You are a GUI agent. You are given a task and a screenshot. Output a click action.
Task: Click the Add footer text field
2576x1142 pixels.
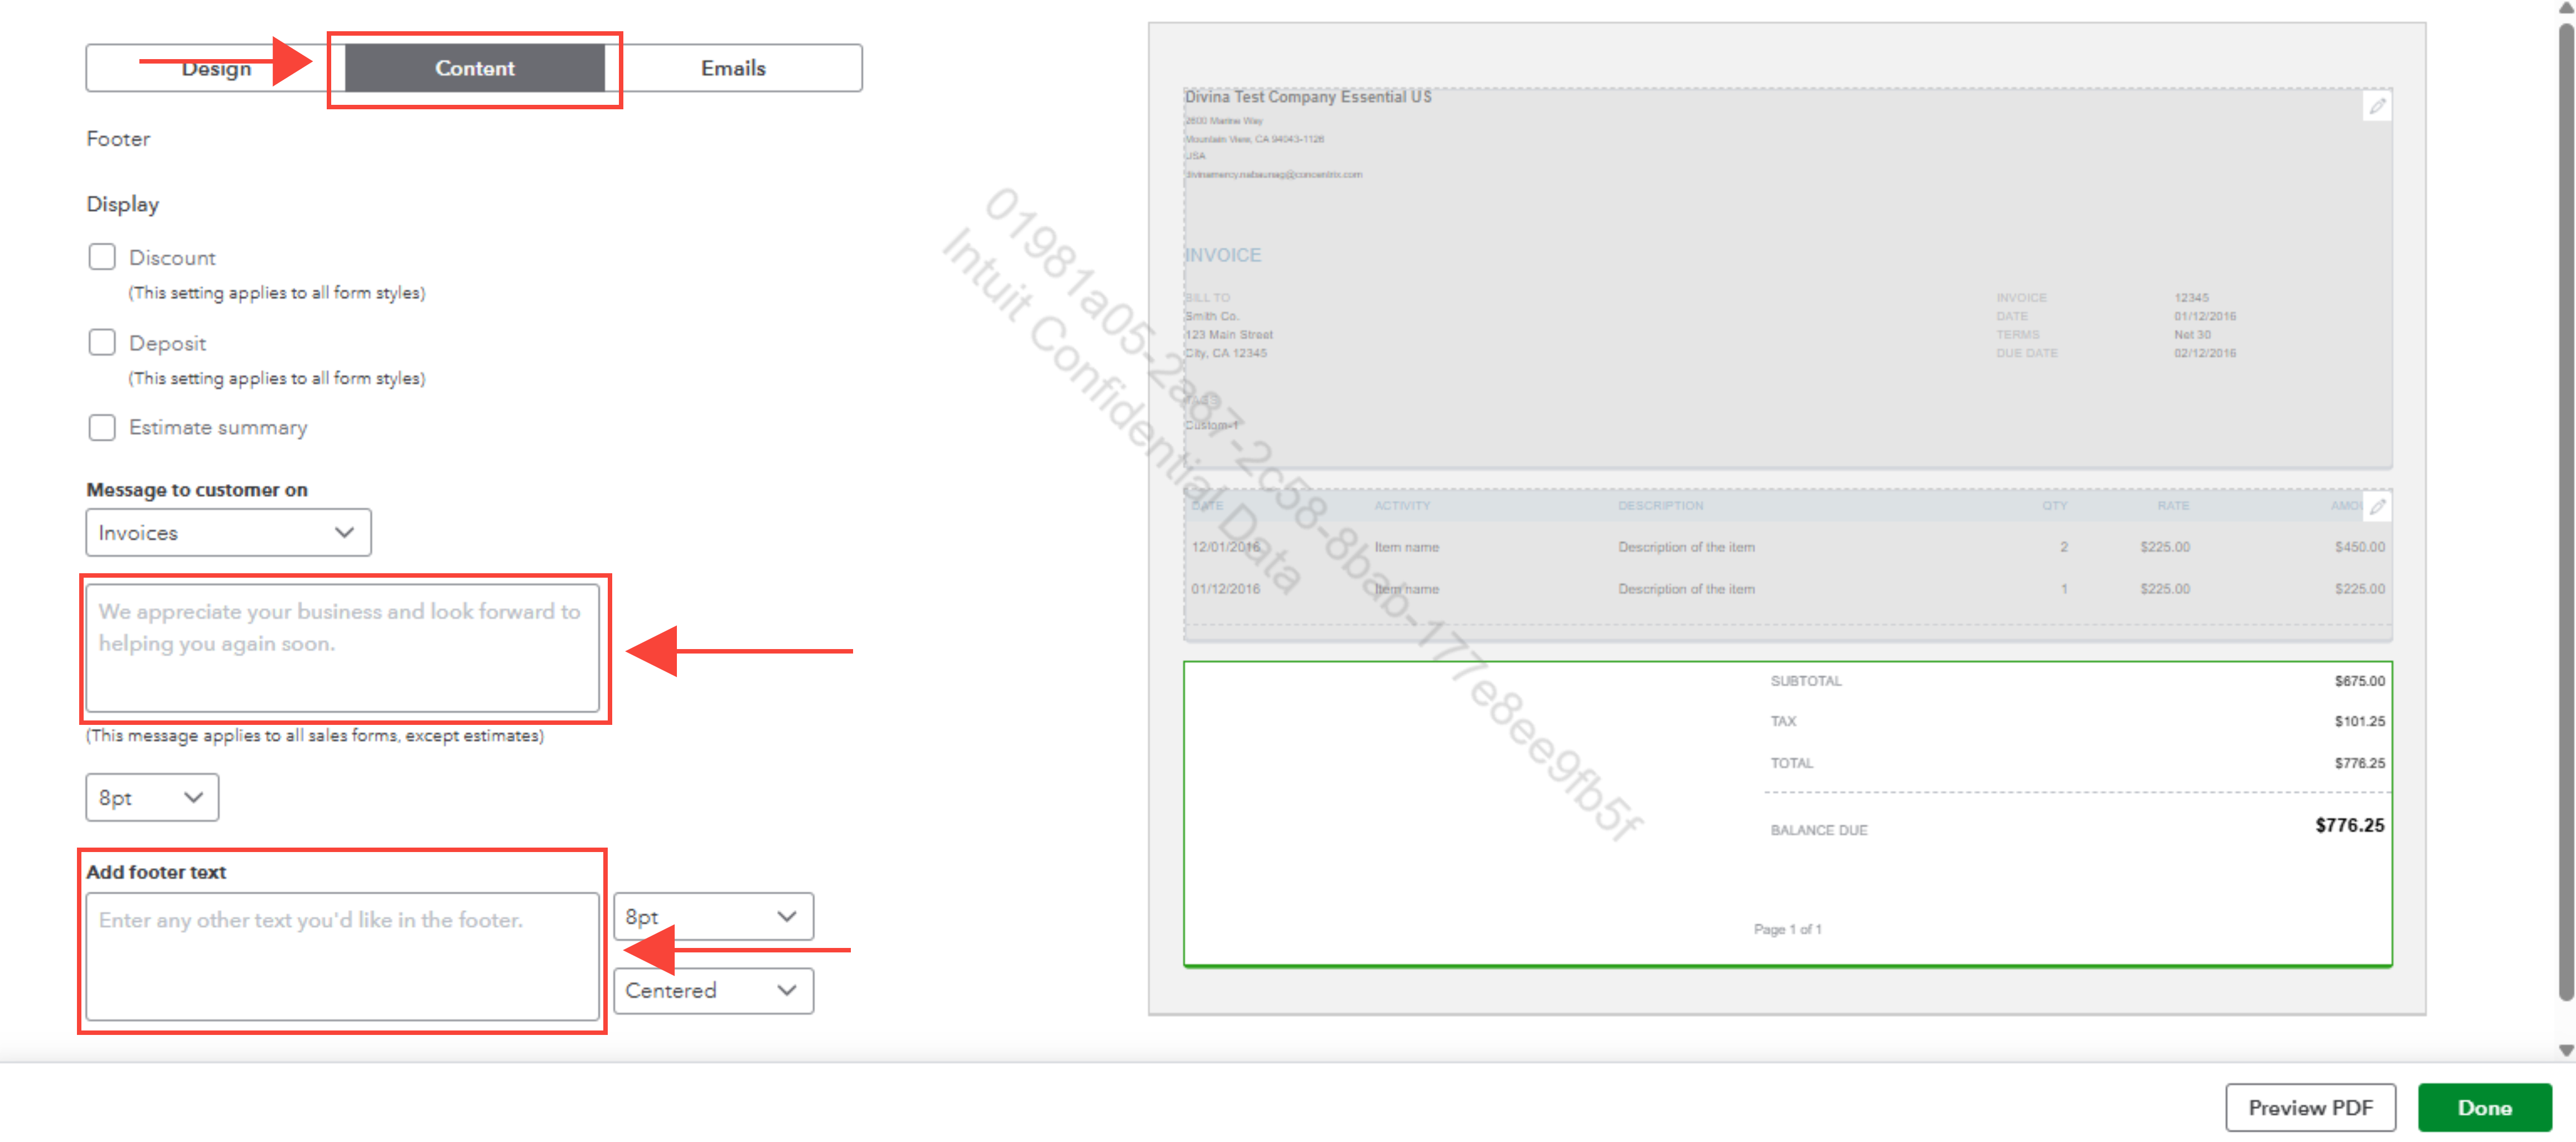click(342, 957)
